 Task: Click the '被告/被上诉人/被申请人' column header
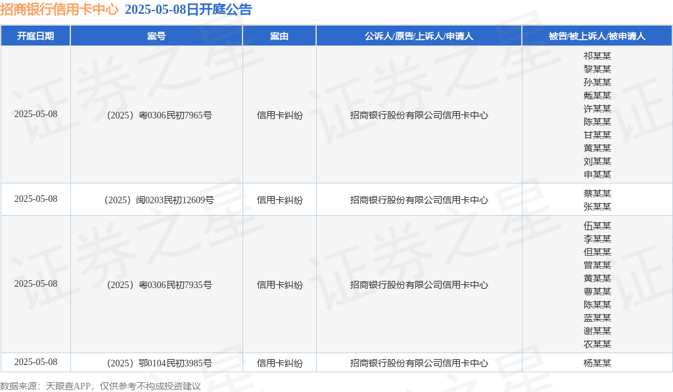(x=597, y=36)
